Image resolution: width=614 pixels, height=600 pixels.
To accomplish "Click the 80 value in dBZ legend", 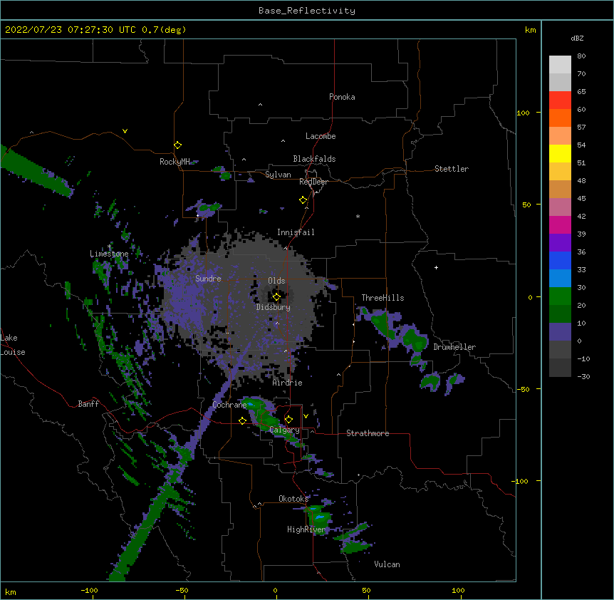I will 581,56.
